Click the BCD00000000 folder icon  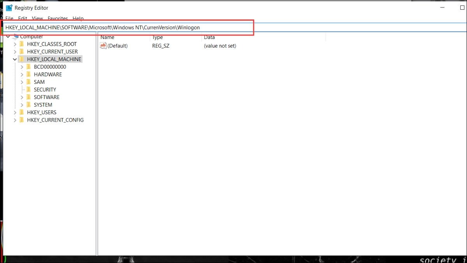tap(28, 67)
